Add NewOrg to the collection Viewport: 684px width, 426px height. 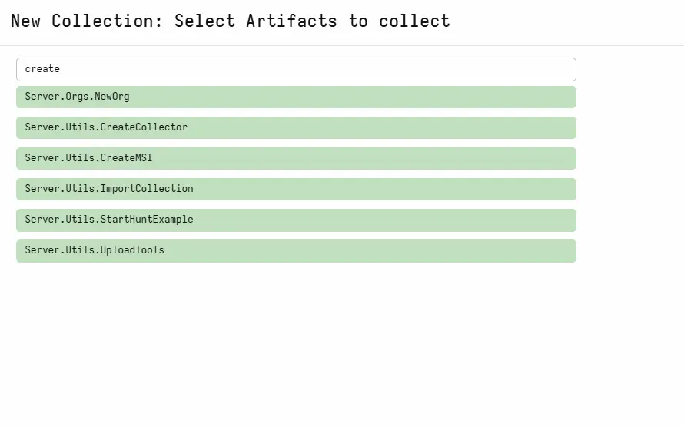pos(296,97)
